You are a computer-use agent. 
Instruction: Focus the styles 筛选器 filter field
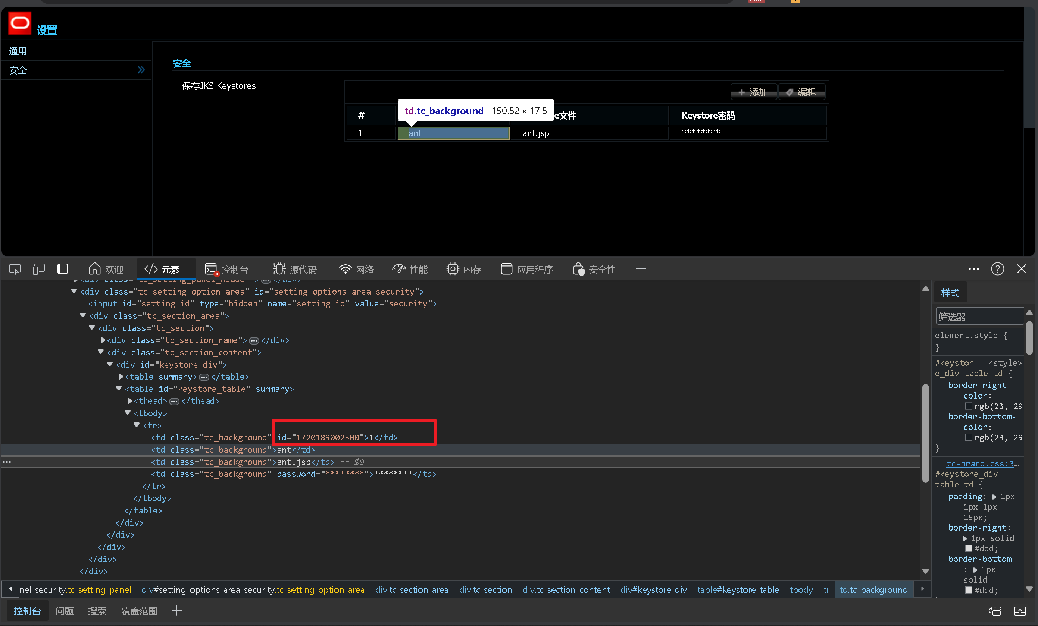click(979, 317)
